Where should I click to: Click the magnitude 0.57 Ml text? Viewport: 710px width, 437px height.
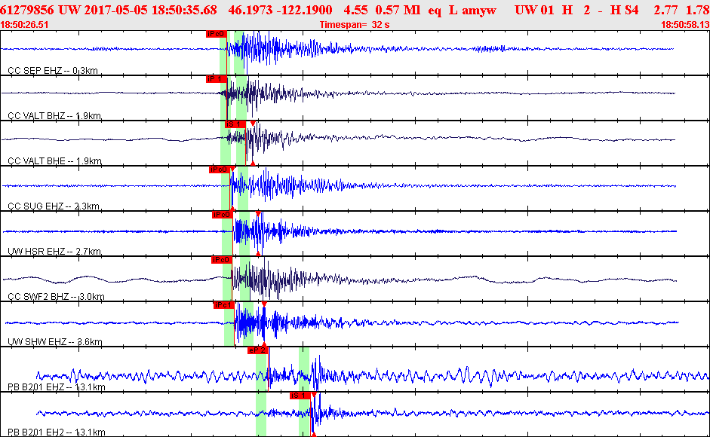coord(398,10)
